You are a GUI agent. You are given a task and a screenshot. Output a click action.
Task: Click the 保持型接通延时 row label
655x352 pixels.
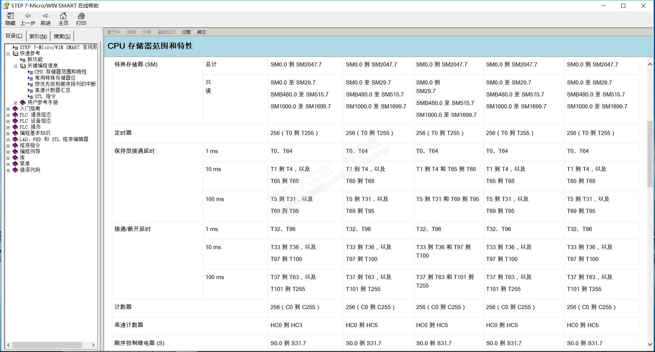(134, 151)
